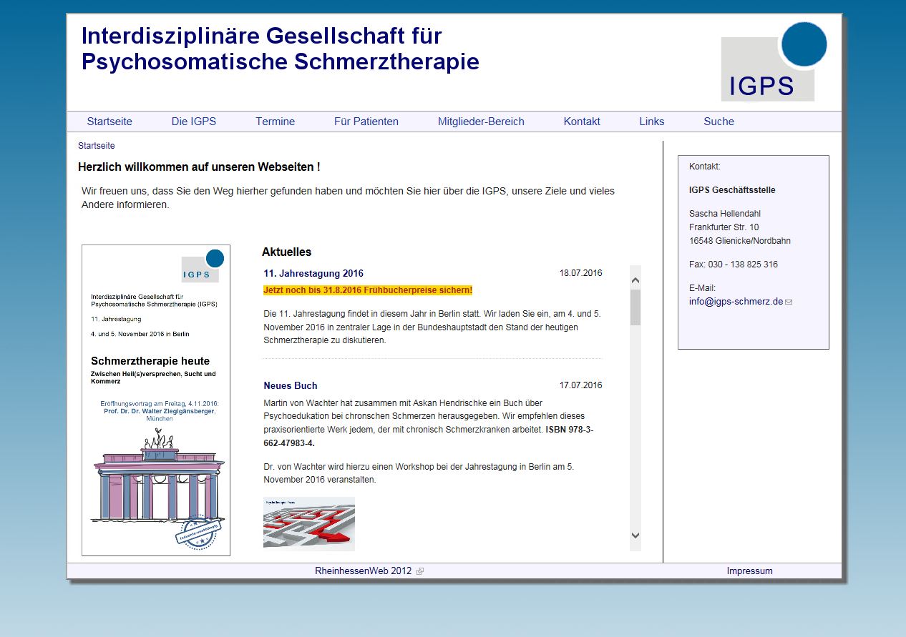Click the red arrow maze book image
Screen dimensions: 906x637
pyautogui.click(x=308, y=523)
